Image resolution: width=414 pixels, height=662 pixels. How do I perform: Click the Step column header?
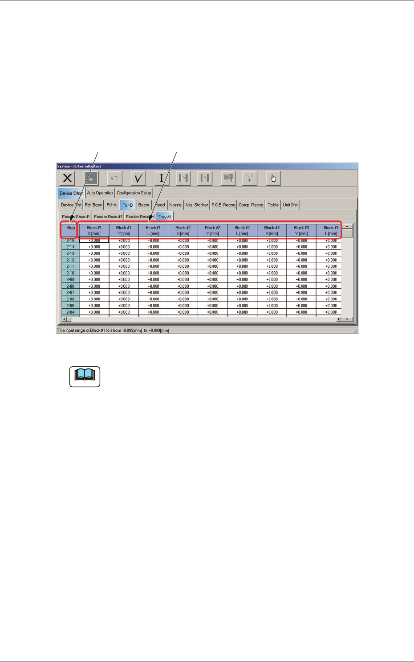[x=71, y=230]
